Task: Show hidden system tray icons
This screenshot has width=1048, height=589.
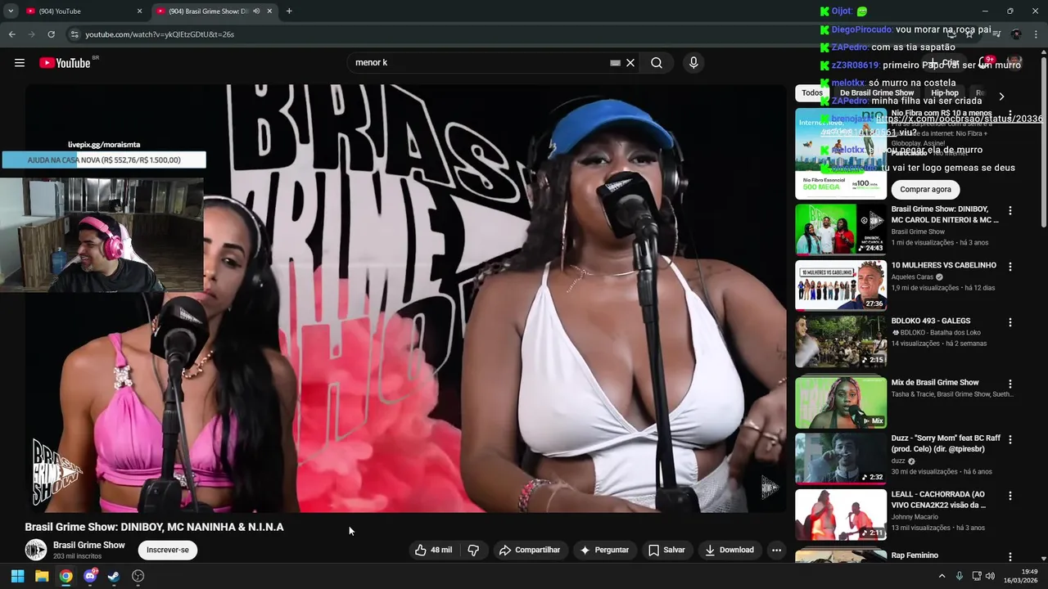Action: pyautogui.click(x=942, y=576)
